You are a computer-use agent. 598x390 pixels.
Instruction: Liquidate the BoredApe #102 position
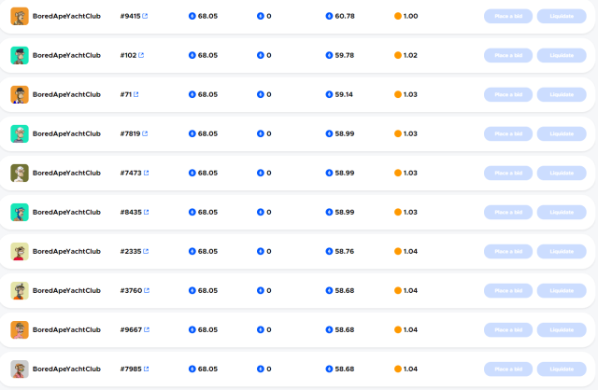pyautogui.click(x=562, y=55)
